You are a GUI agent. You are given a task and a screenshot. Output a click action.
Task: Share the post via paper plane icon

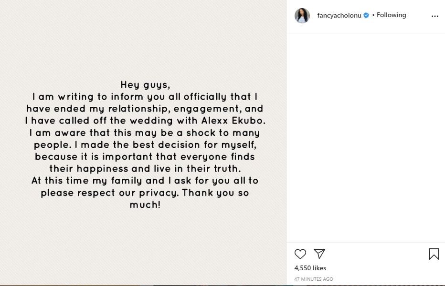point(319,254)
